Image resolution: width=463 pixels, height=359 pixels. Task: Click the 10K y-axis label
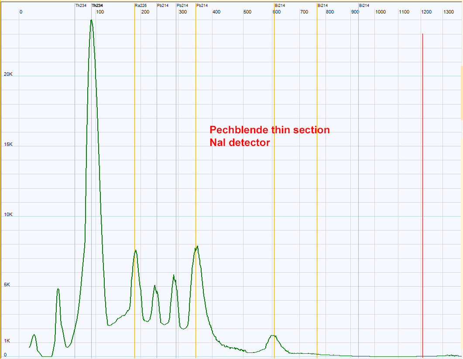pos(8,215)
